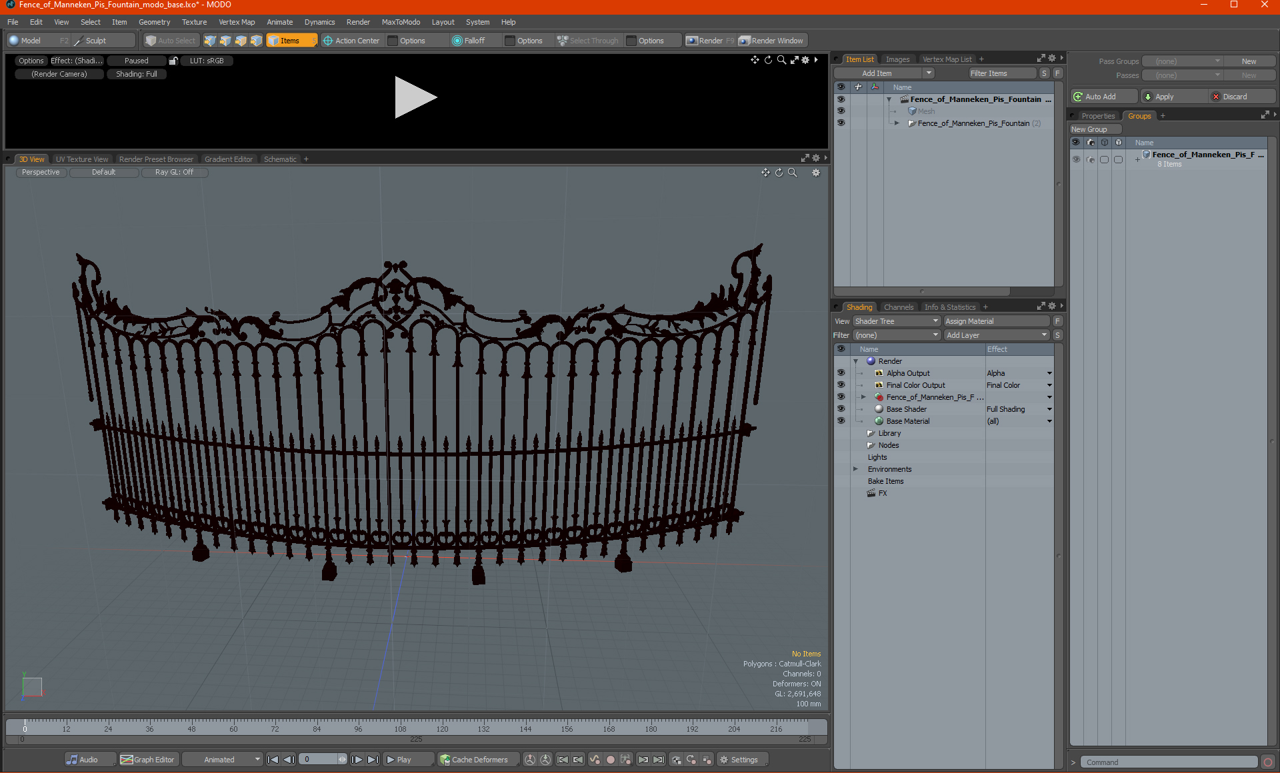The height and width of the screenshot is (773, 1280).
Task: Select Edges component mode icon
Action: (225, 41)
